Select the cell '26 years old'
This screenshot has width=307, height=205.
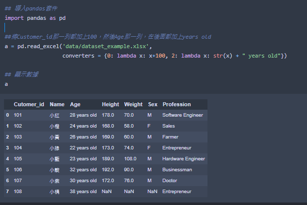83,137
